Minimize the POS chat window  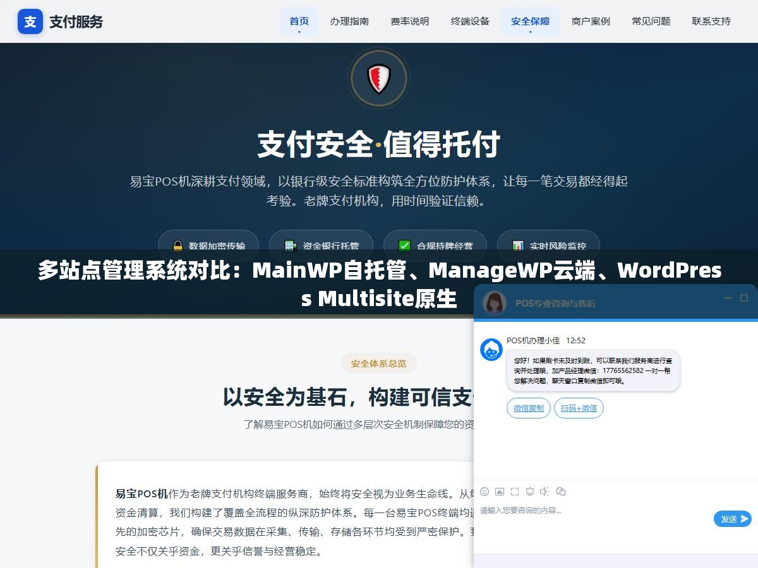tap(728, 298)
